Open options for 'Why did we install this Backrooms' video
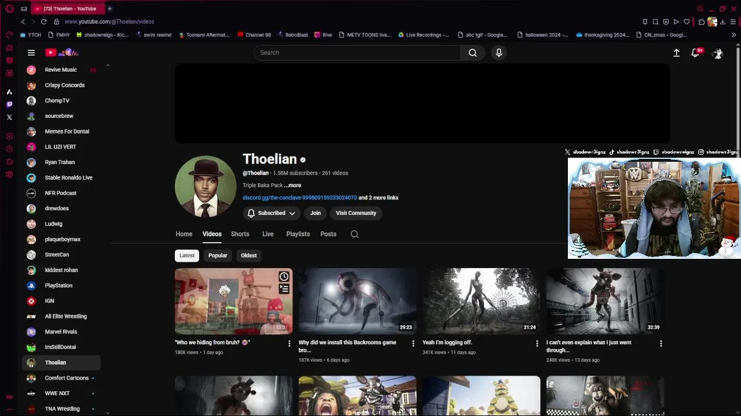741x416 pixels. [x=413, y=343]
